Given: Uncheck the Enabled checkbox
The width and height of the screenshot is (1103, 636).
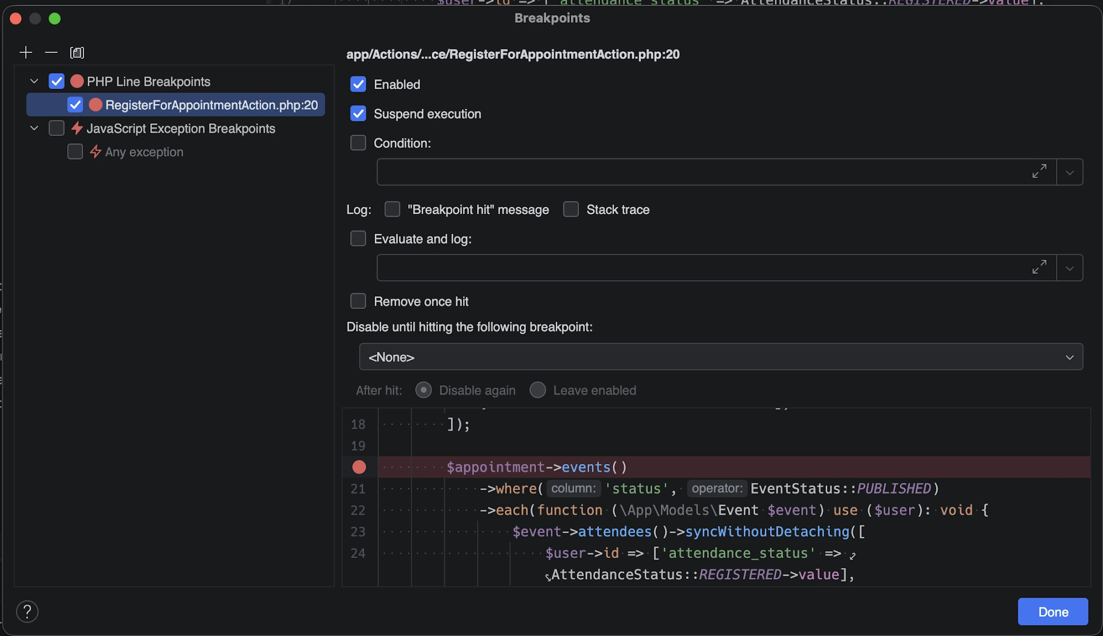Looking at the screenshot, I should coord(358,84).
